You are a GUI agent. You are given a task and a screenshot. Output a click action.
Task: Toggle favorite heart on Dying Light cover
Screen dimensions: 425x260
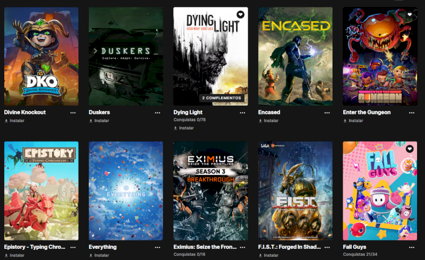pos(241,14)
